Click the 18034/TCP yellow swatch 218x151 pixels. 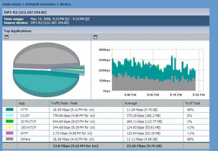9,127
